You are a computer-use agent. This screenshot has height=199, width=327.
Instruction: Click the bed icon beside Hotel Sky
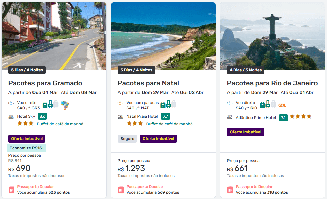[11, 117]
